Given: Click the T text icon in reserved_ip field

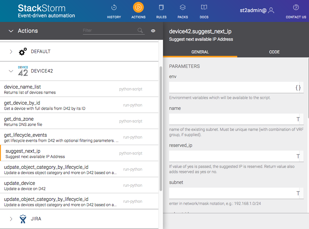Looking at the screenshot, I should click(298, 156).
